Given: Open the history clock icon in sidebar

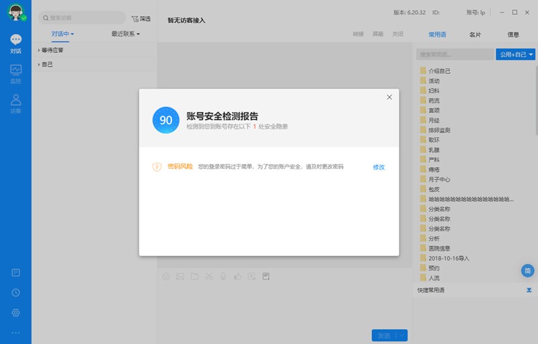Looking at the screenshot, I should tap(15, 293).
